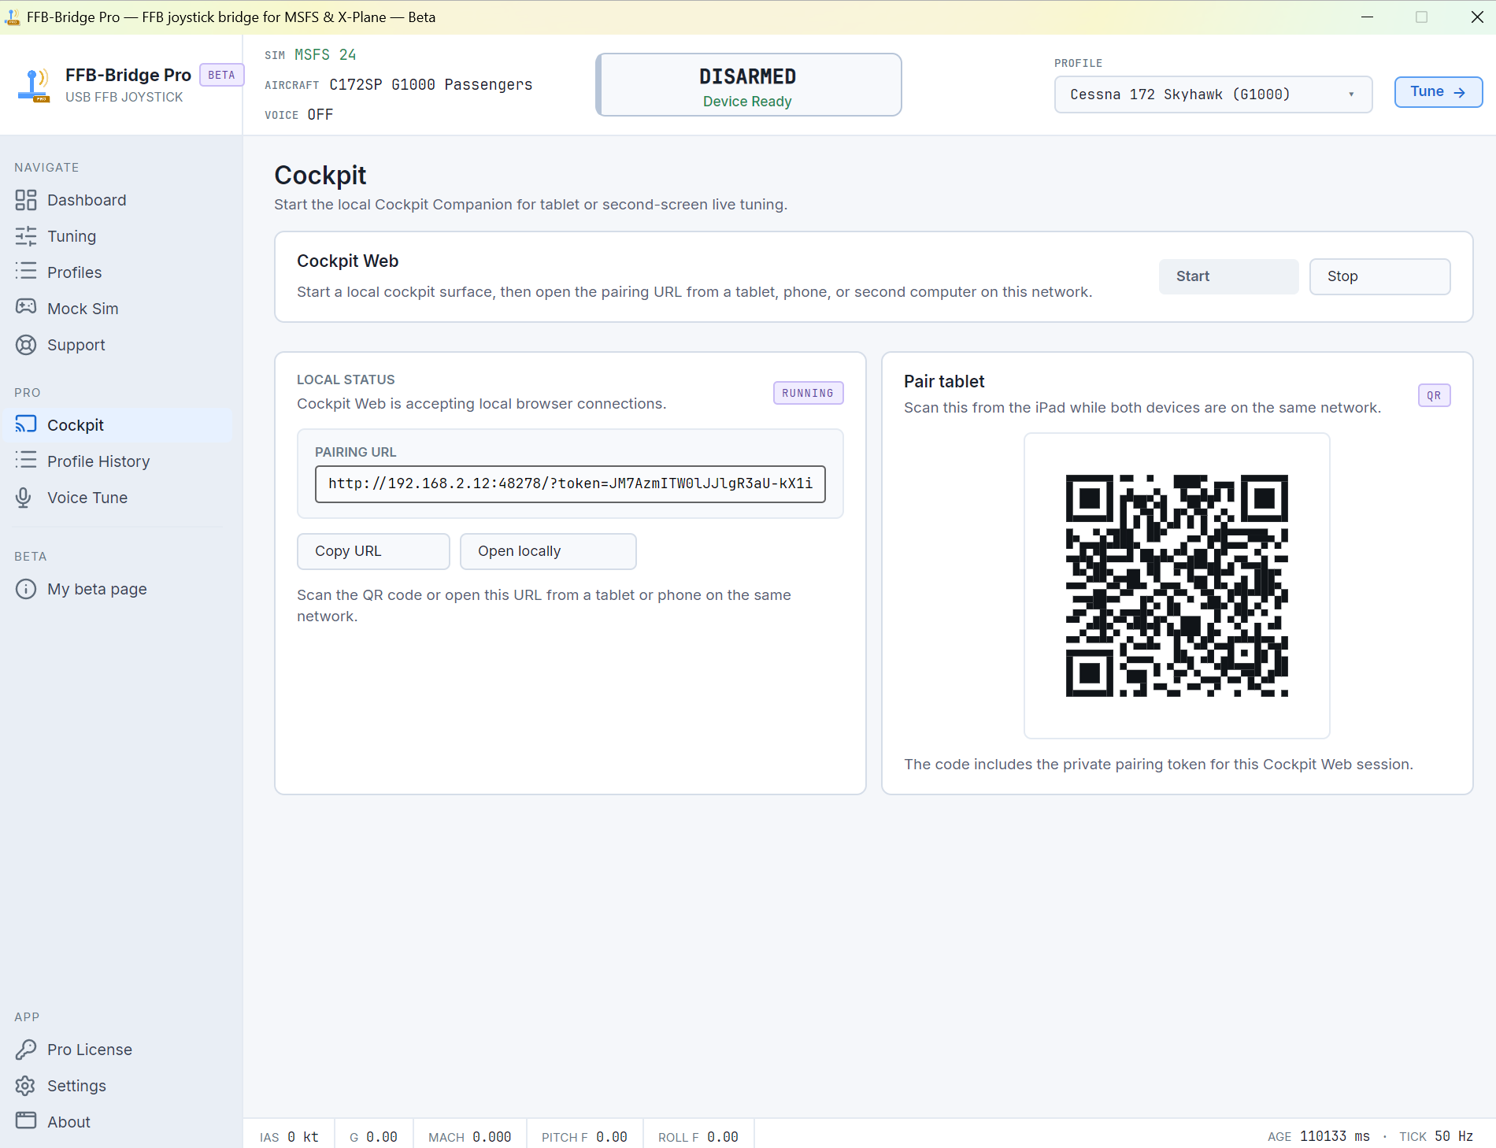Click the Cockpit Web card title
The height and width of the screenshot is (1148, 1496).
[347, 261]
